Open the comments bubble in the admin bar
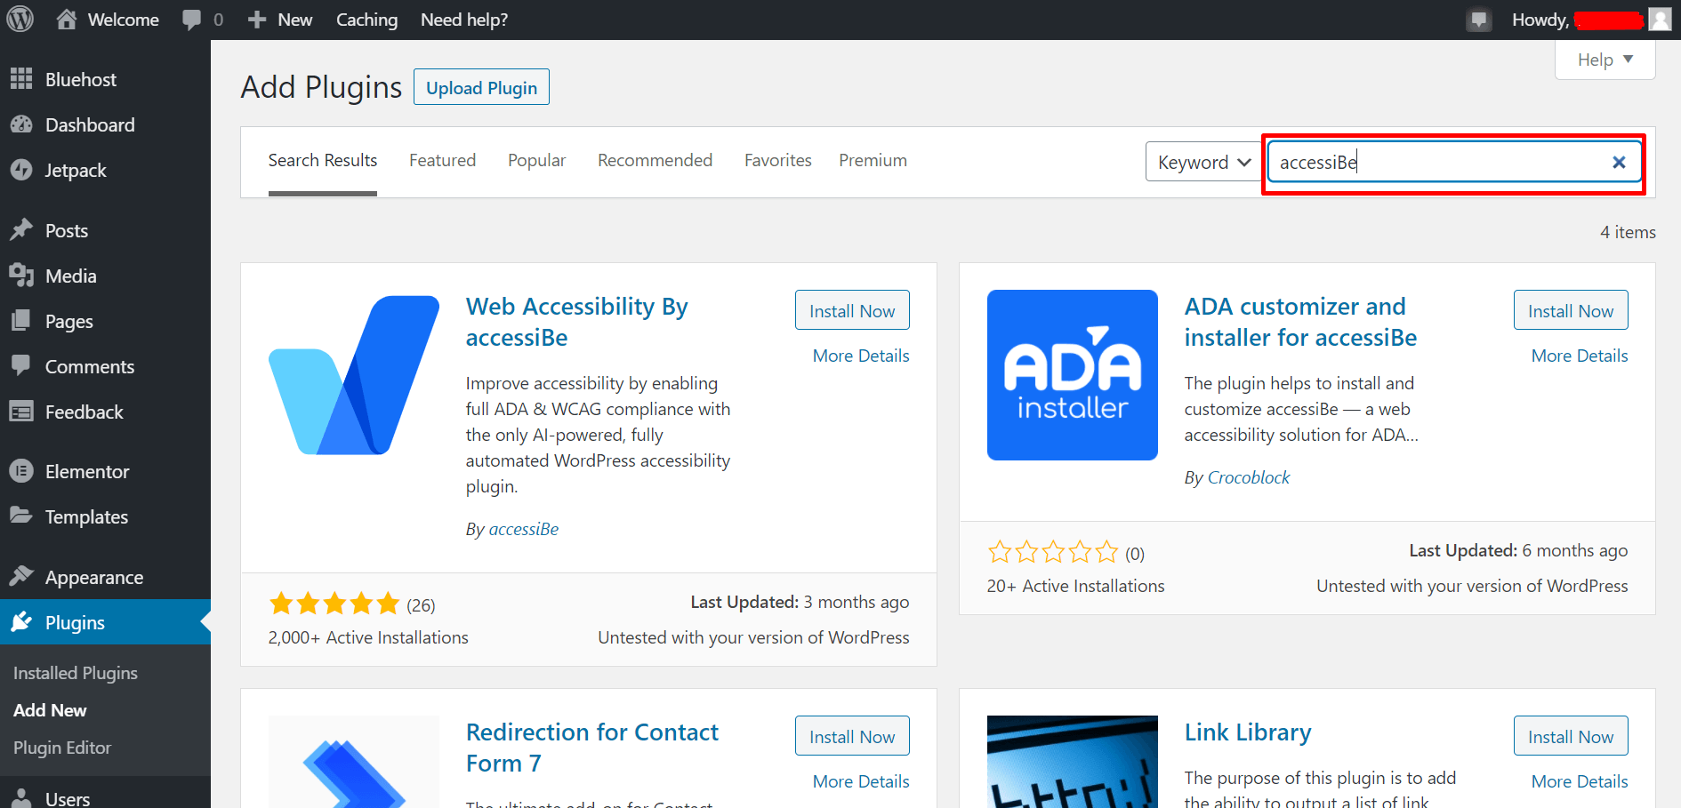Image resolution: width=1681 pixels, height=808 pixels. pyautogui.click(x=191, y=20)
